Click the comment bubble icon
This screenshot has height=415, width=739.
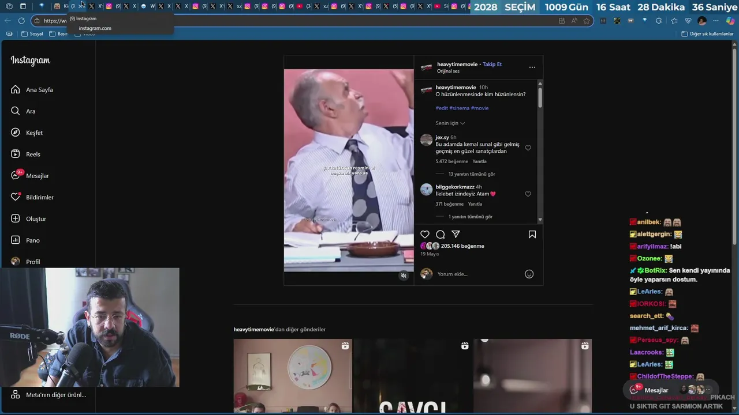point(441,235)
